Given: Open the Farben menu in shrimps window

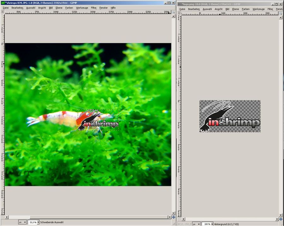Looking at the screenshot, I should pyautogui.click(x=69, y=8).
